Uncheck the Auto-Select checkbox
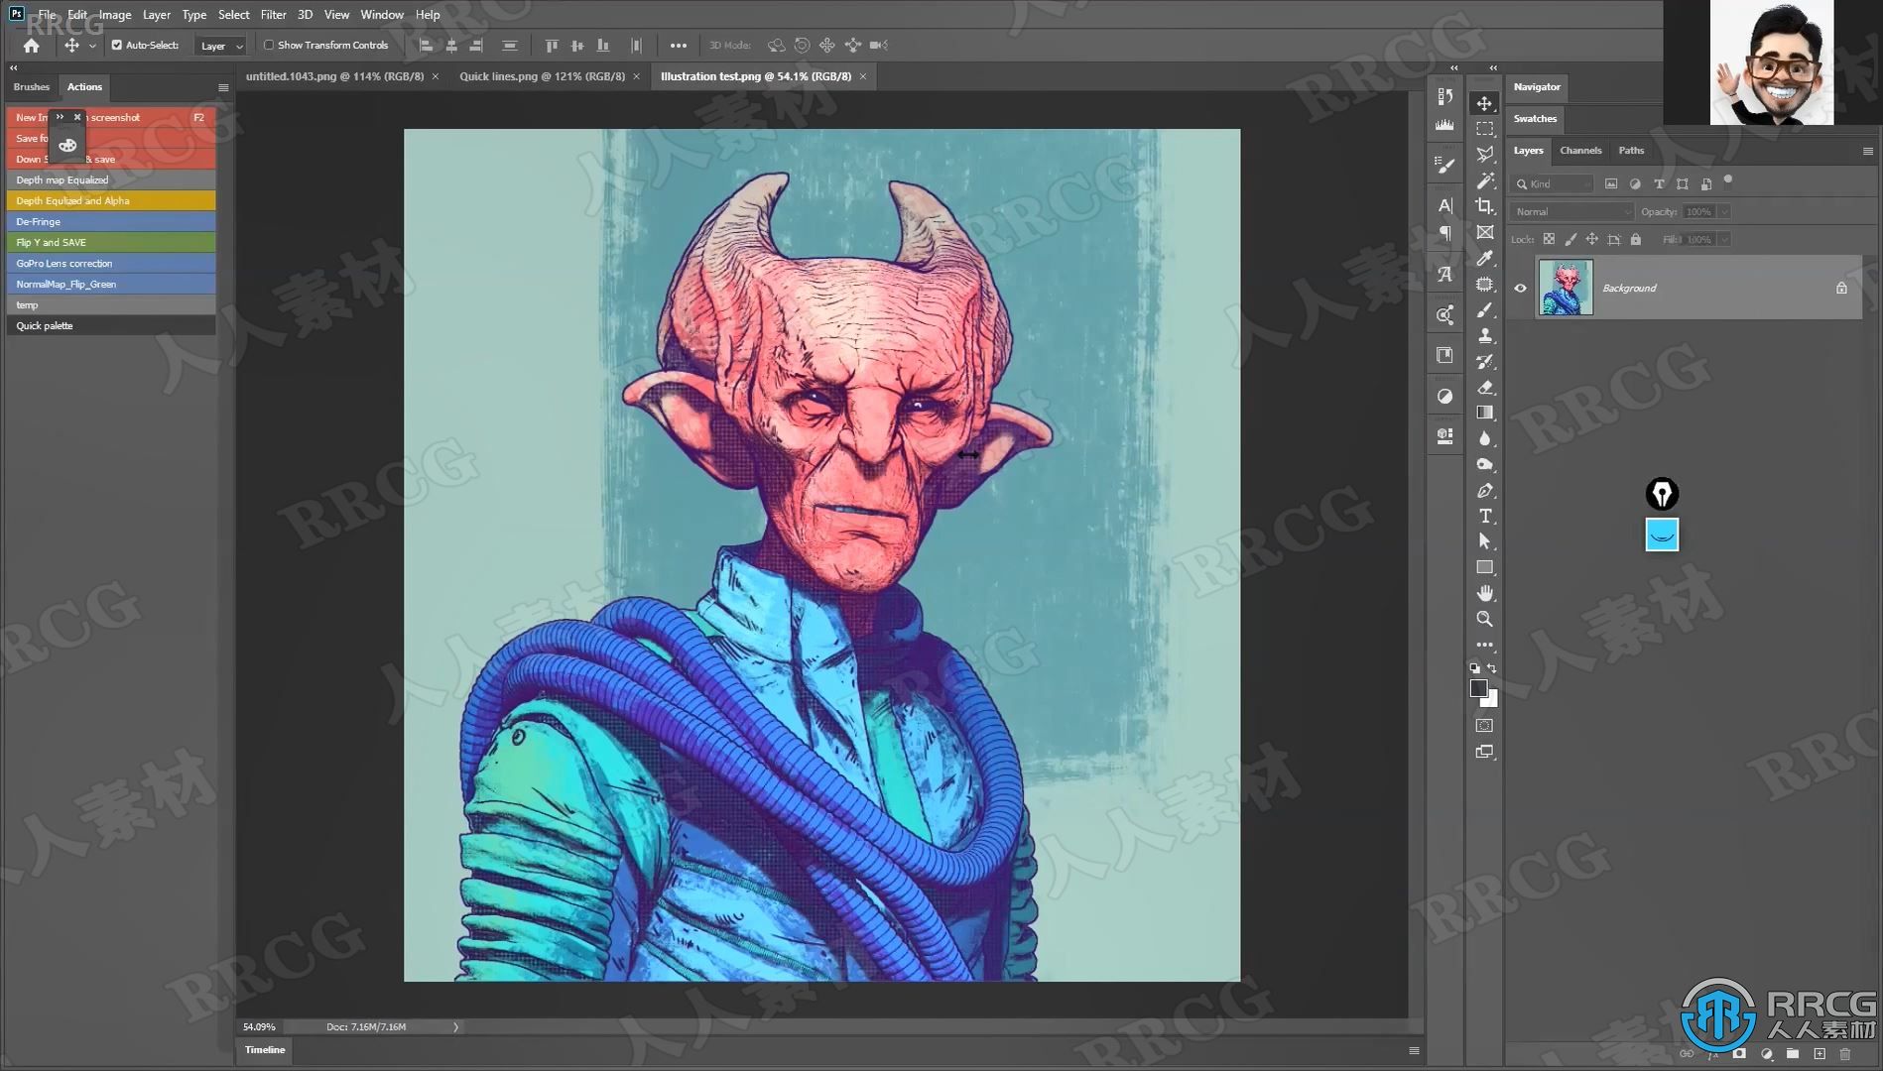This screenshot has width=1883, height=1071. [117, 46]
